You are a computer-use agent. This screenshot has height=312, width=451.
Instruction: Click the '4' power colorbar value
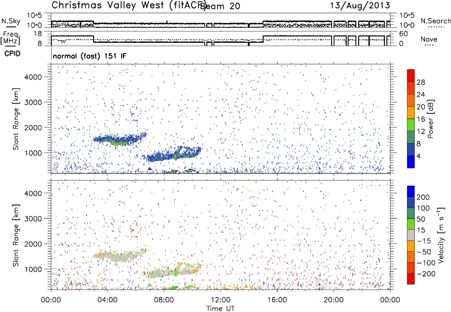point(418,156)
